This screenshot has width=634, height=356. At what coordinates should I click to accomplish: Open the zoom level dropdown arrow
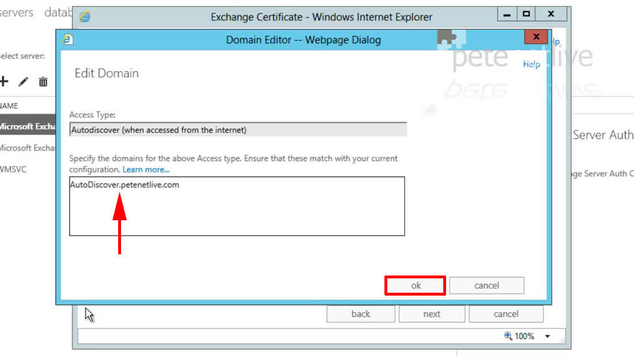coord(548,336)
